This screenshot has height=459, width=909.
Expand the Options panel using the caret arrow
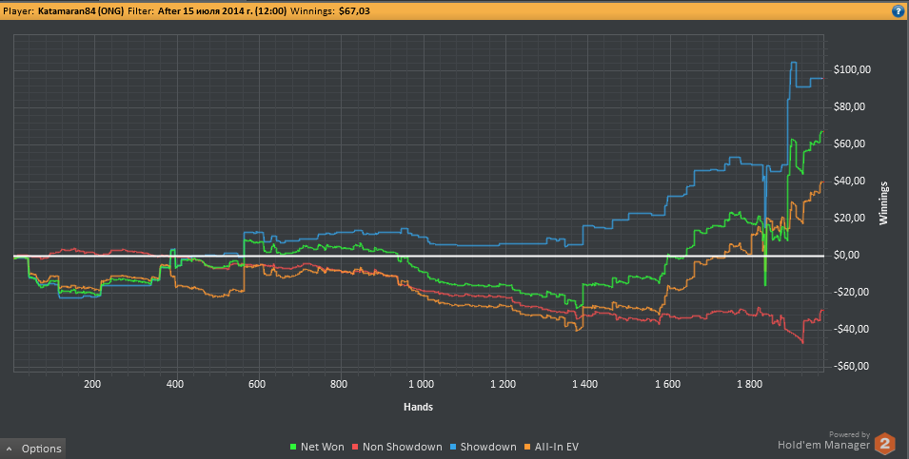9,449
